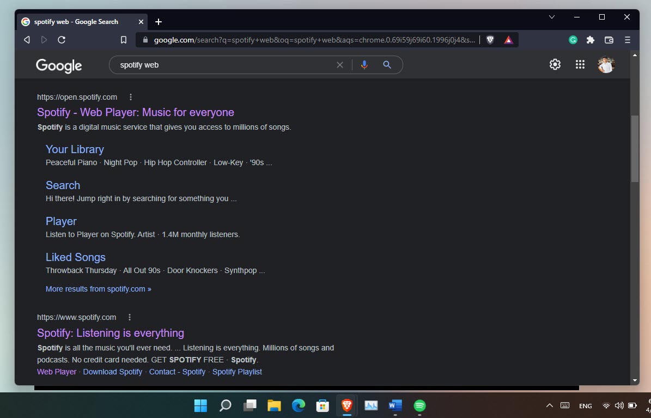Open the Player sitelink

point(61,221)
